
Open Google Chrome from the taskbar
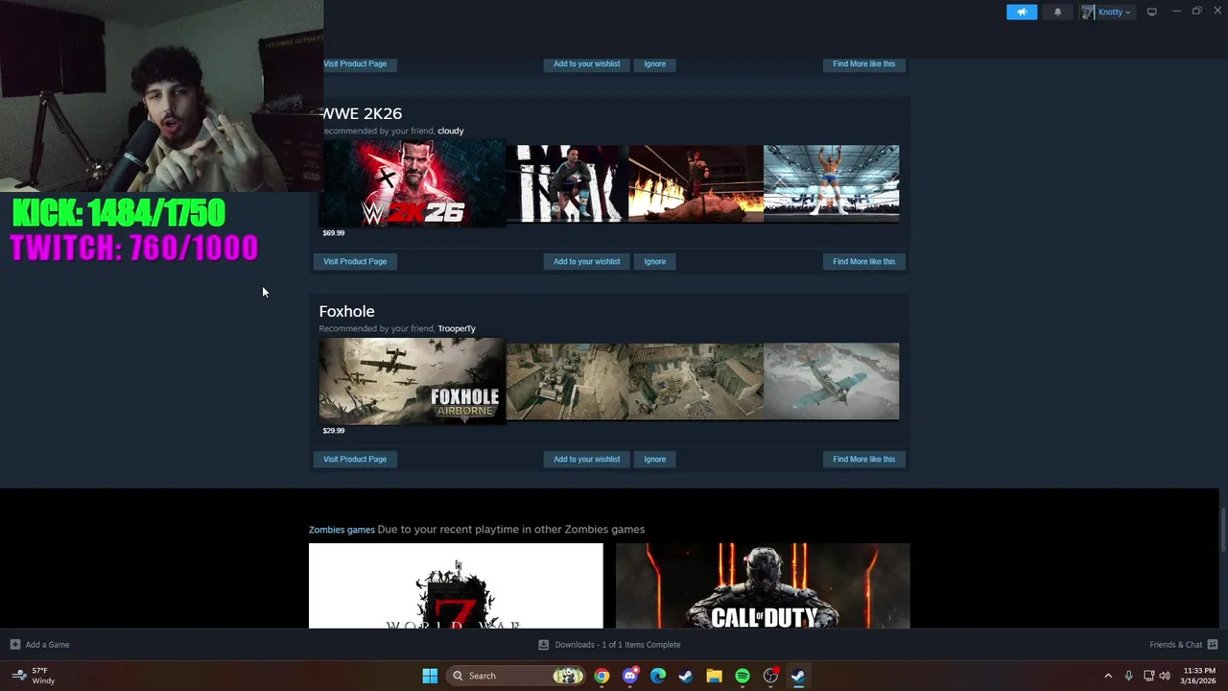pos(602,676)
